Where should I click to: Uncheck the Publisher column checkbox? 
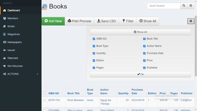144,68
